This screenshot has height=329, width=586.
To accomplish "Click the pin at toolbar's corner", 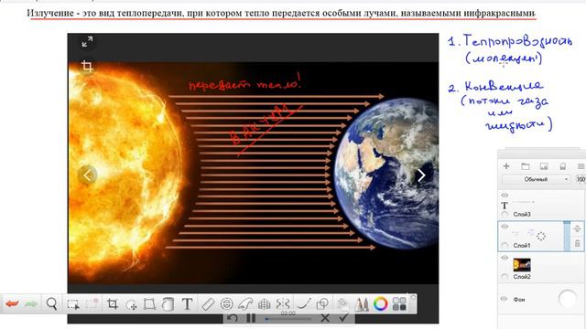I will (x=413, y=297).
